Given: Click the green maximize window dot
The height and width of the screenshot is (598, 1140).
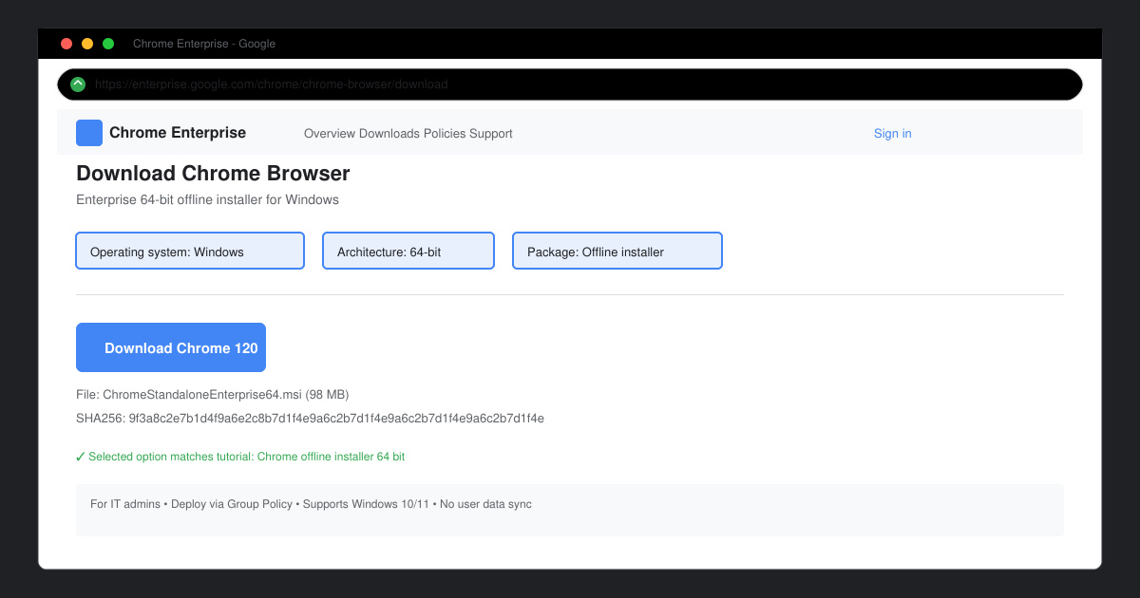Looking at the screenshot, I should (x=108, y=44).
